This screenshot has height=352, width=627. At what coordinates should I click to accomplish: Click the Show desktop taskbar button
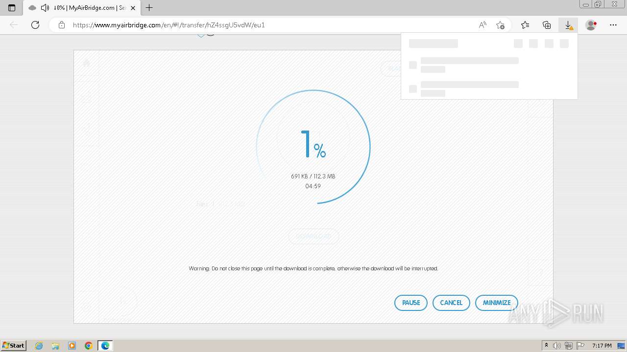[x=621, y=346]
